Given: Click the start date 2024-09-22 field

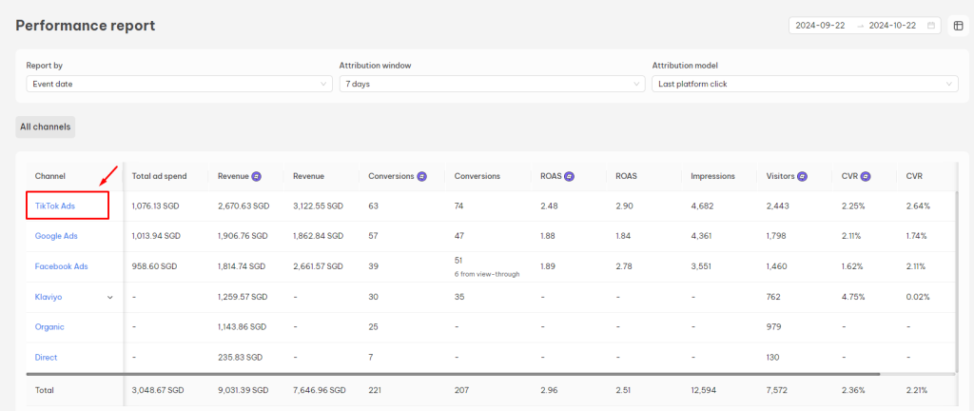Looking at the screenshot, I should coord(822,26).
